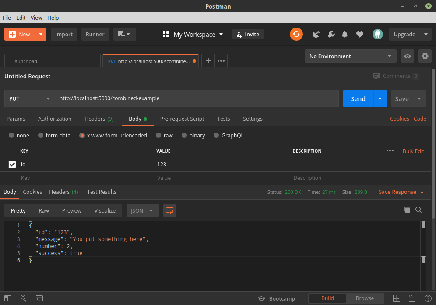Open the No Environment dropdown
This screenshot has height=305, width=436.
350,56
